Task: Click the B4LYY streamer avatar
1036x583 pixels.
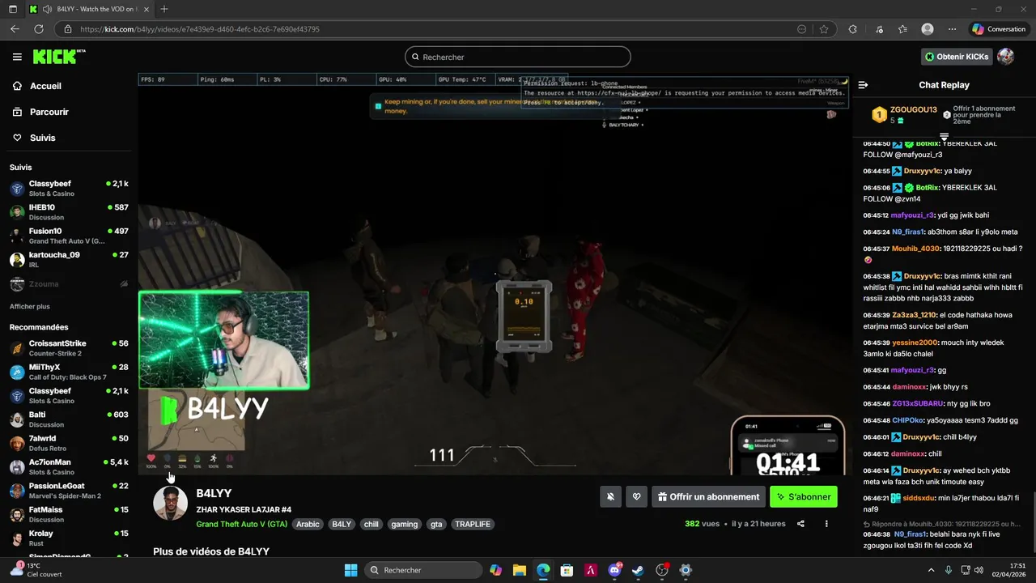Action: click(171, 504)
